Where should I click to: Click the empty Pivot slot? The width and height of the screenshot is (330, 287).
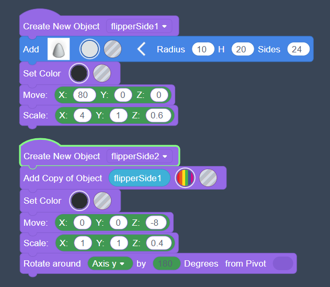[x=283, y=263]
